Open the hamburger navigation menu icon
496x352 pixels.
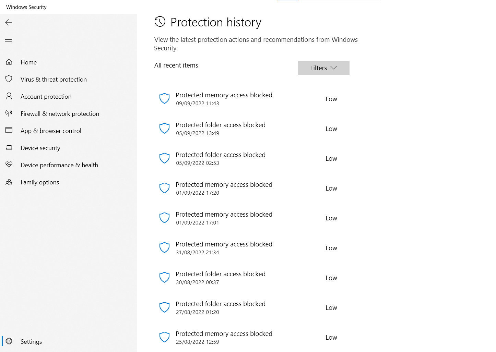click(x=9, y=41)
